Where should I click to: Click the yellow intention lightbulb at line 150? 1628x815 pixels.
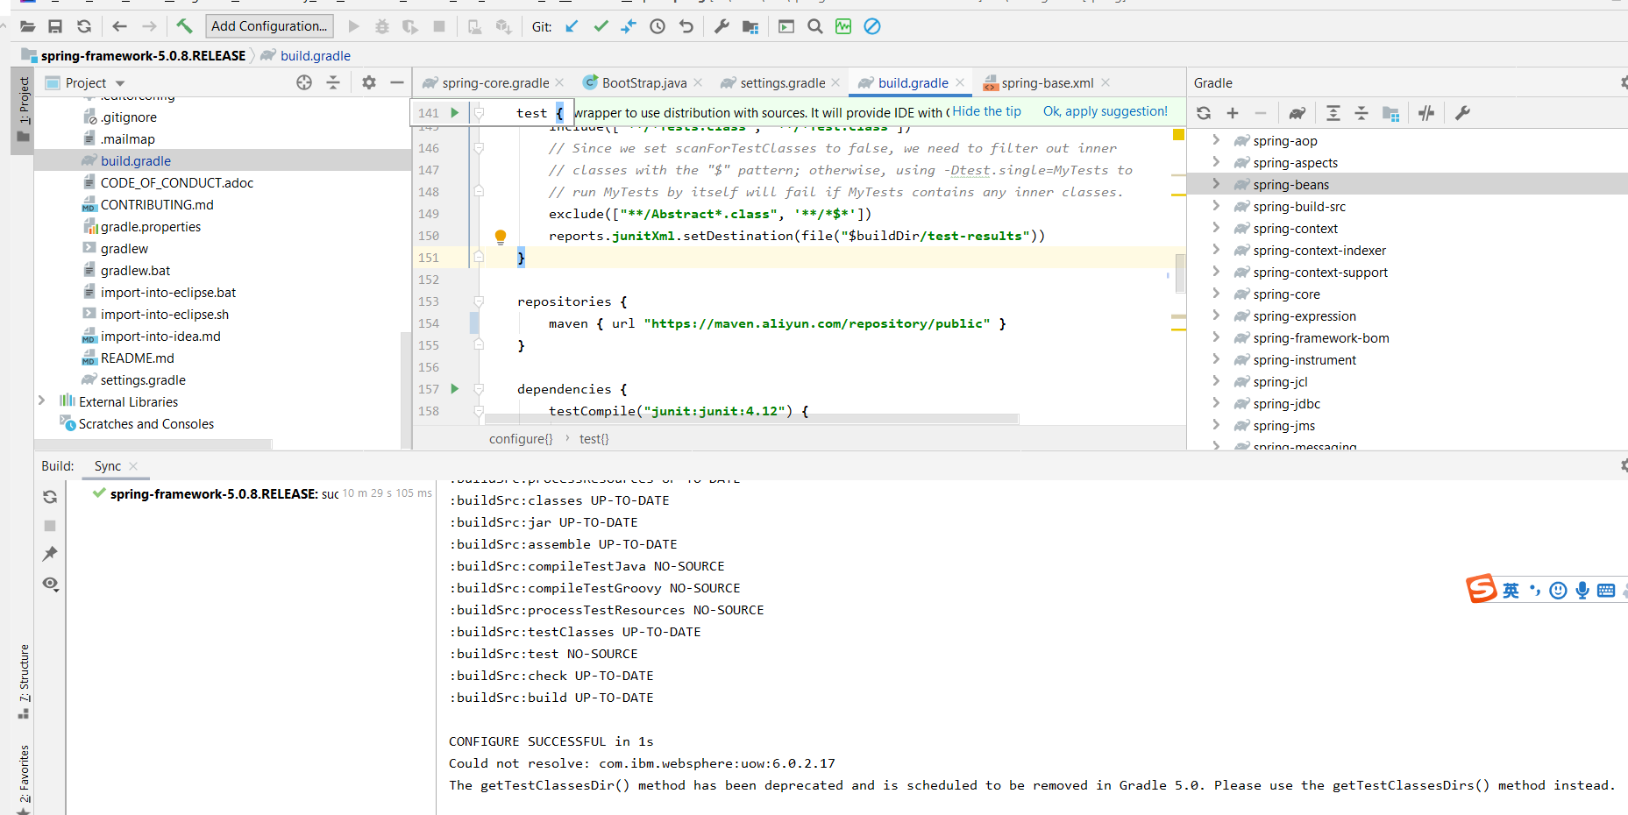coord(501,236)
